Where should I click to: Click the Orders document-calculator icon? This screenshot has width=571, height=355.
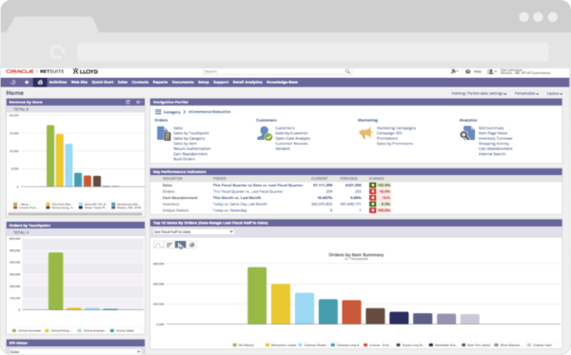164,133
